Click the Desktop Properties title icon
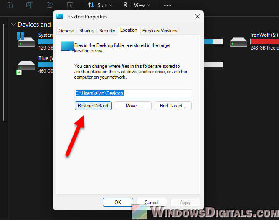 tap(60, 16)
